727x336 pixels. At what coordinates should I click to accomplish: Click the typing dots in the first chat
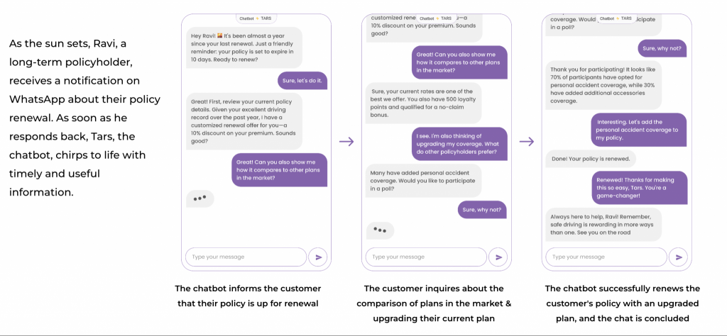200,198
